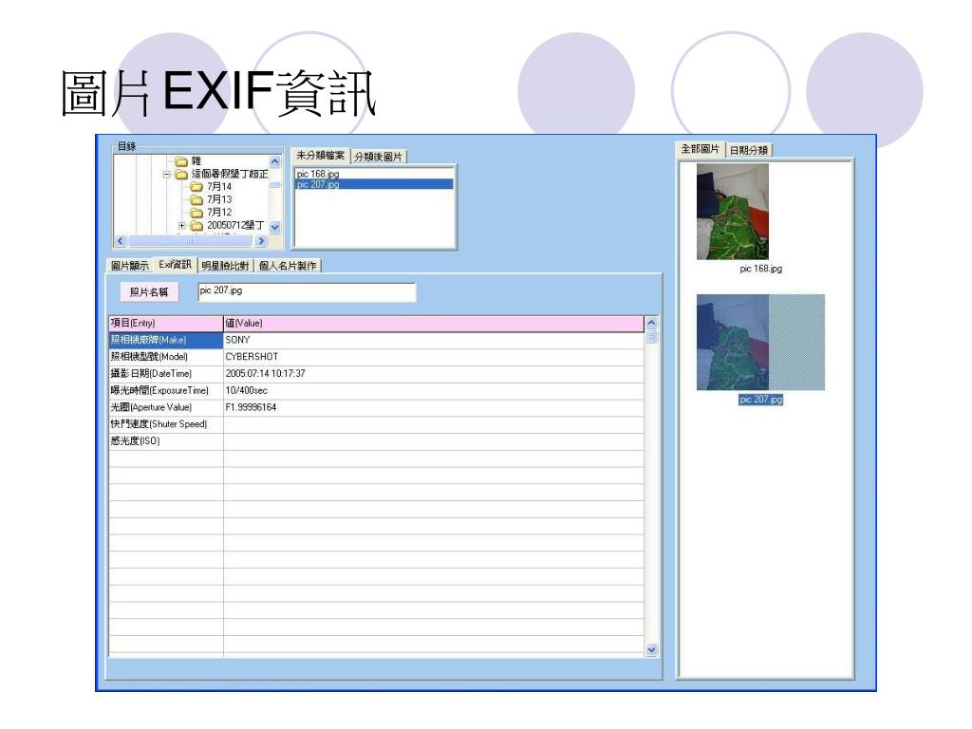Collapse the 這個暑假墾丁超正 tree node
Screen dimensions: 972x729
click(x=167, y=175)
